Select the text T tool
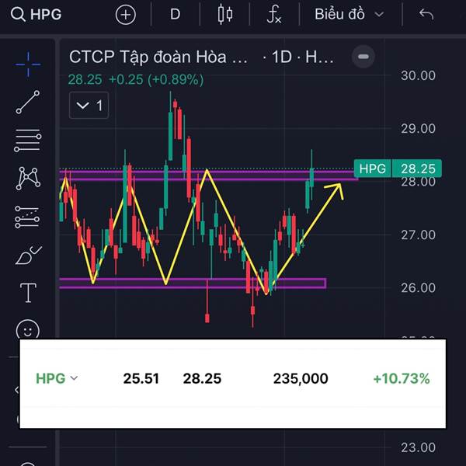The height and width of the screenshot is (466, 466). pyautogui.click(x=28, y=293)
